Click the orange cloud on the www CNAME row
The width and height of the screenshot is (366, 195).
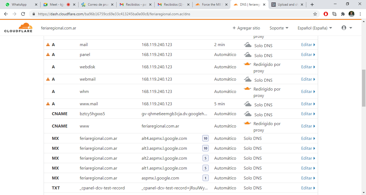247,123
